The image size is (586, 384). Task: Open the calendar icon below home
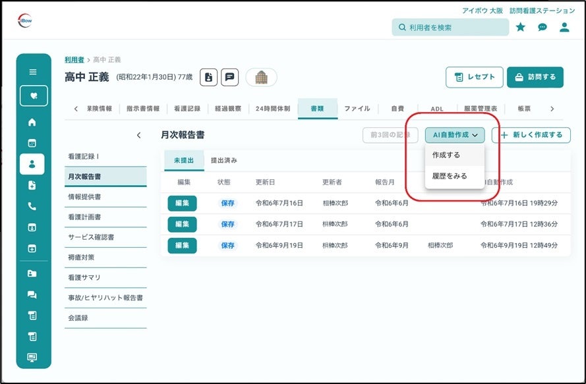(32, 143)
